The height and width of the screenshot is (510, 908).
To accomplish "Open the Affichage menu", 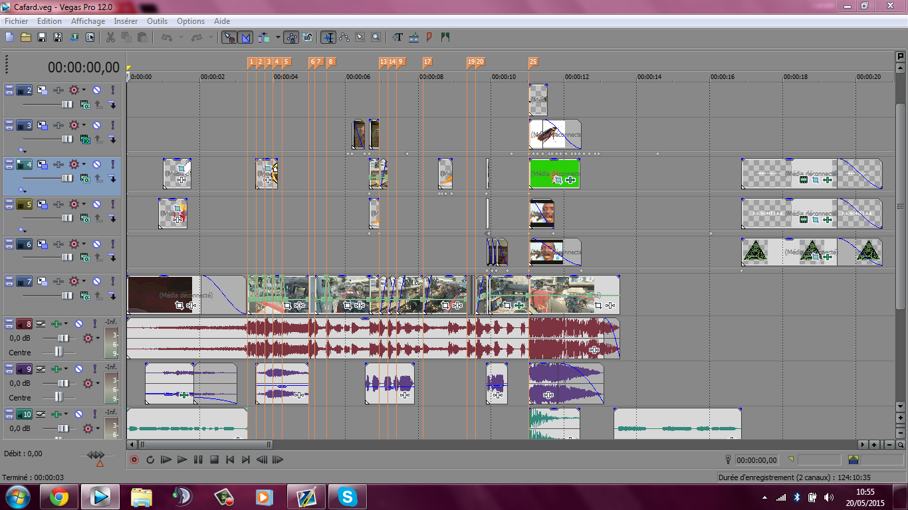I will tap(88, 21).
